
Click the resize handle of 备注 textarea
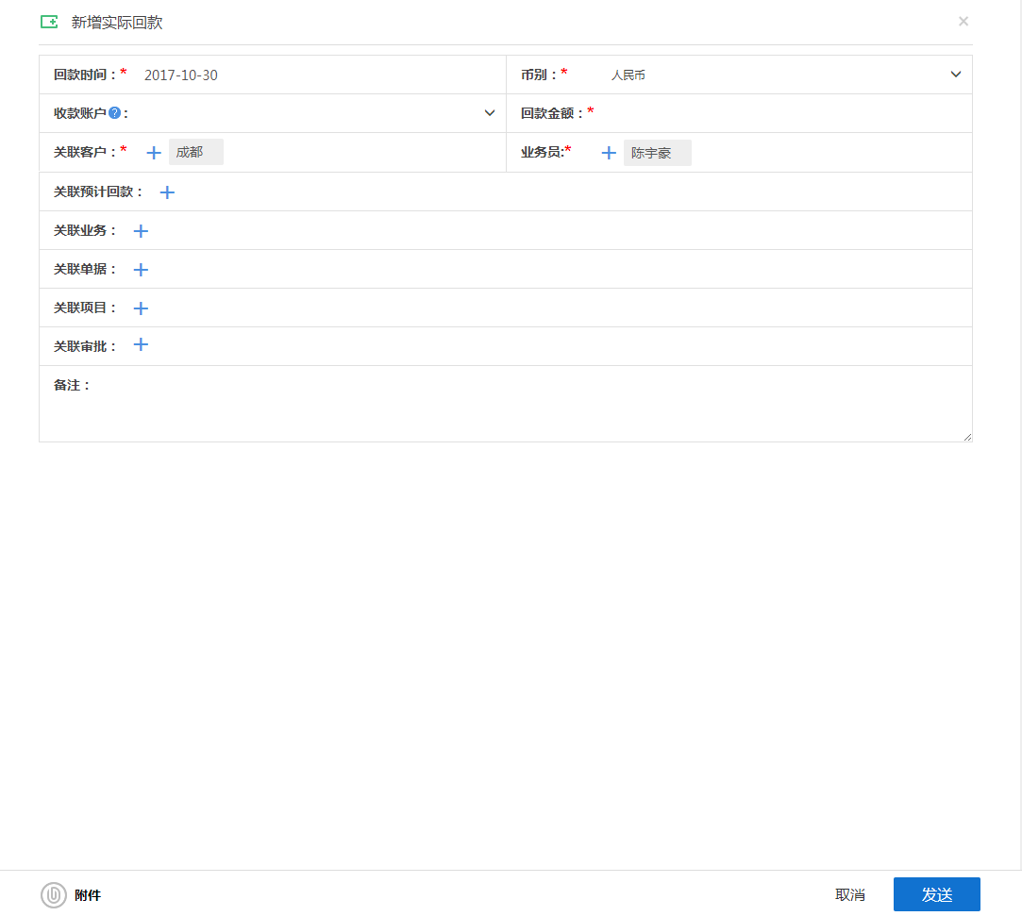[x=967, y=437]
